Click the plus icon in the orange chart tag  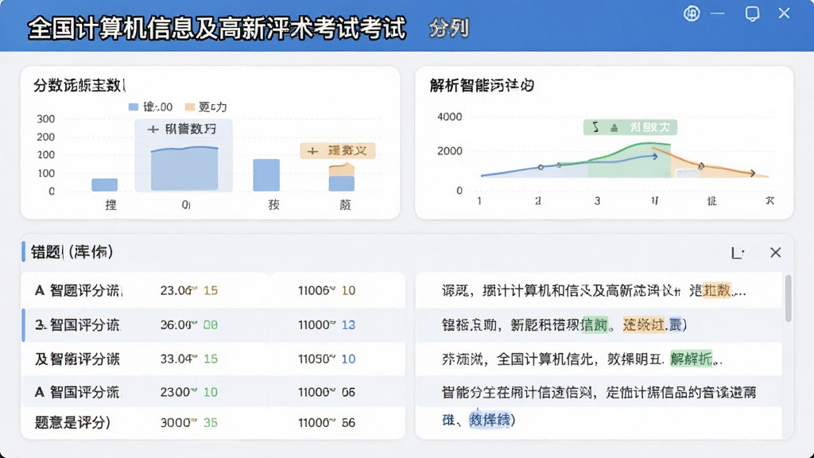pyautogui.click(x=312, y=151)
